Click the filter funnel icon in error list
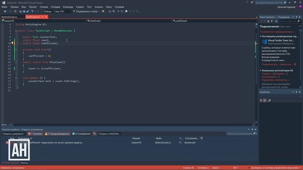This screenshot has height=170, width=303. pyautogui.click(x=202, y=138)
